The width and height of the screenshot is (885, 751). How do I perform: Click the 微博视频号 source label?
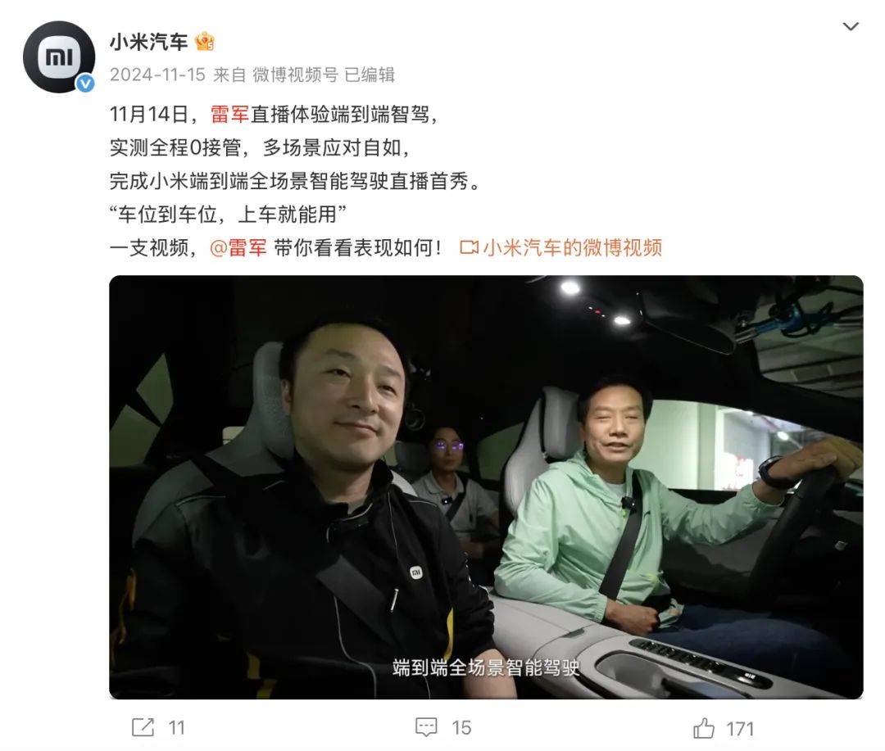point(295,75)
